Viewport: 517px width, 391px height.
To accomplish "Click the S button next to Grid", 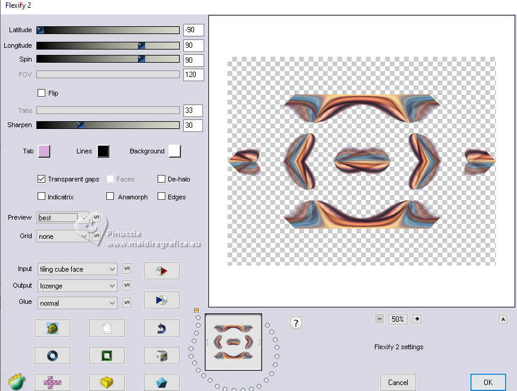I will tap(96, 236).
